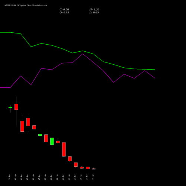Select the green candlestick for 17 Apr

[x=40, y=135]
